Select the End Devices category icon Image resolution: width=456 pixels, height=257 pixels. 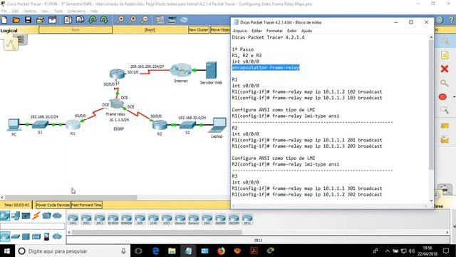point(16,216)
